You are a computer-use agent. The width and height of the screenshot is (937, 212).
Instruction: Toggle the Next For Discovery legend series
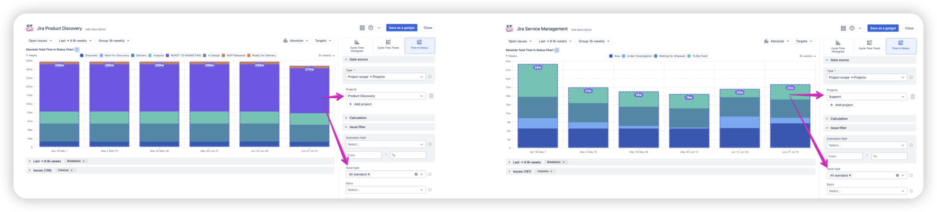point(114,55)
